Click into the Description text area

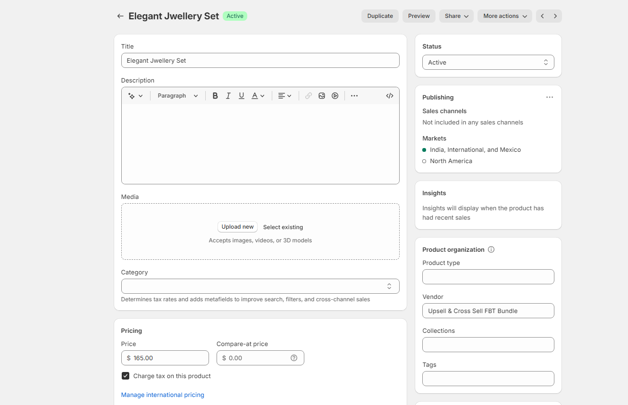tap(260, 144)
